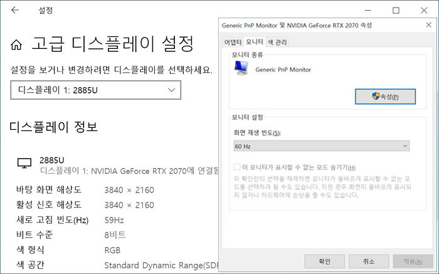This screenshot has width=439, height=274.
Task: Click the 화면 재생 빈도(S) label
Action: point(257,133)
